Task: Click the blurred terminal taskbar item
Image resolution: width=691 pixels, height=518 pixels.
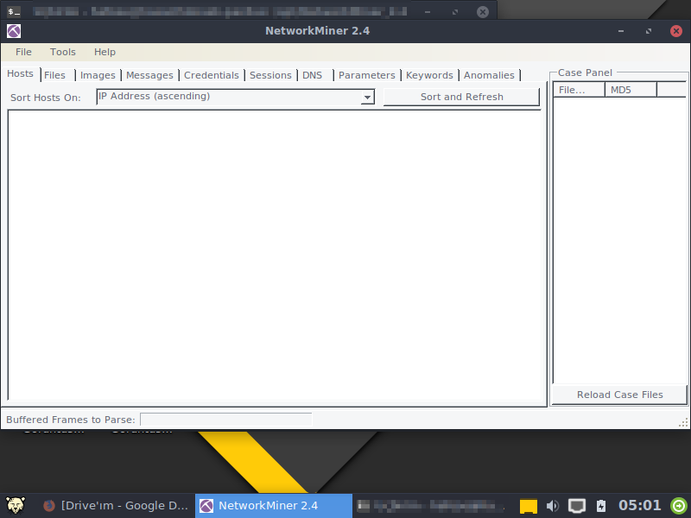Action: 430,506
